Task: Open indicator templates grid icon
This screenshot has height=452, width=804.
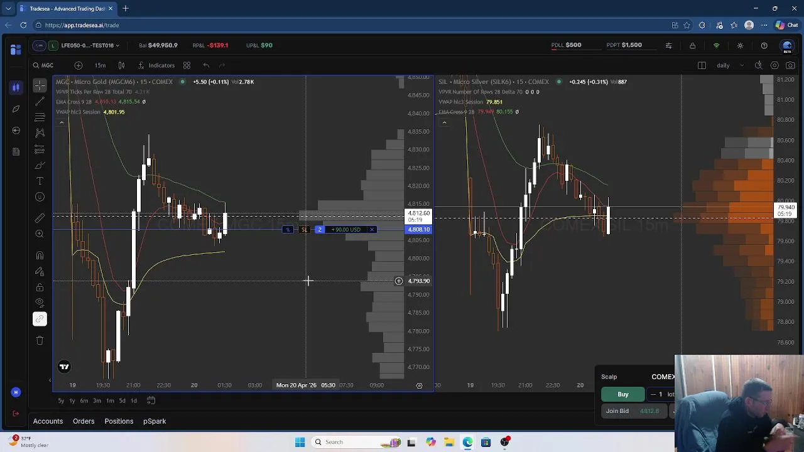Action: coord(187,65)
